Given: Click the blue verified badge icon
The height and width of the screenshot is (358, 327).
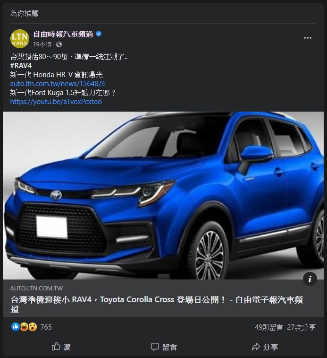Looking at the screenshot, I should click(x=99, y=34).
